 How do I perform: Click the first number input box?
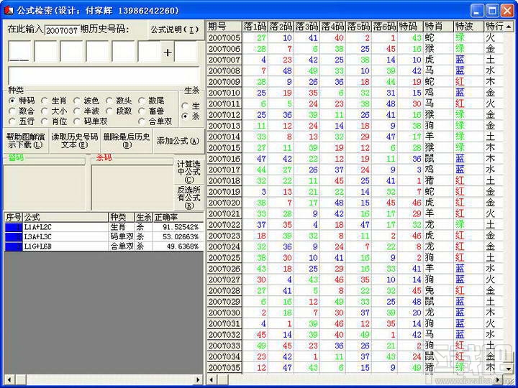(19, 52)
